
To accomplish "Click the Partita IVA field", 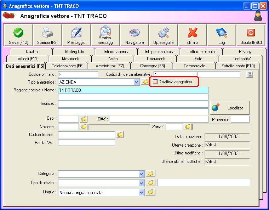I will [86, 142].
